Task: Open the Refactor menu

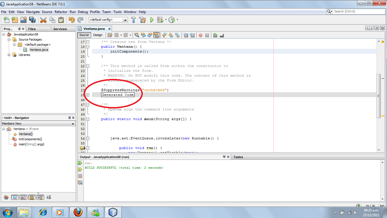Action: (x=61, y=12)
